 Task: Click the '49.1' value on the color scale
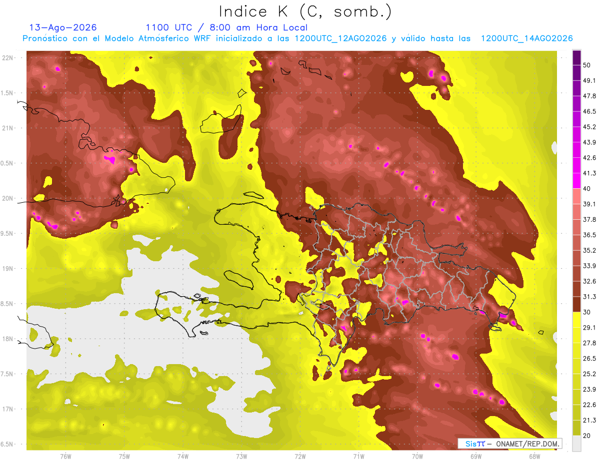click(589, 80)
